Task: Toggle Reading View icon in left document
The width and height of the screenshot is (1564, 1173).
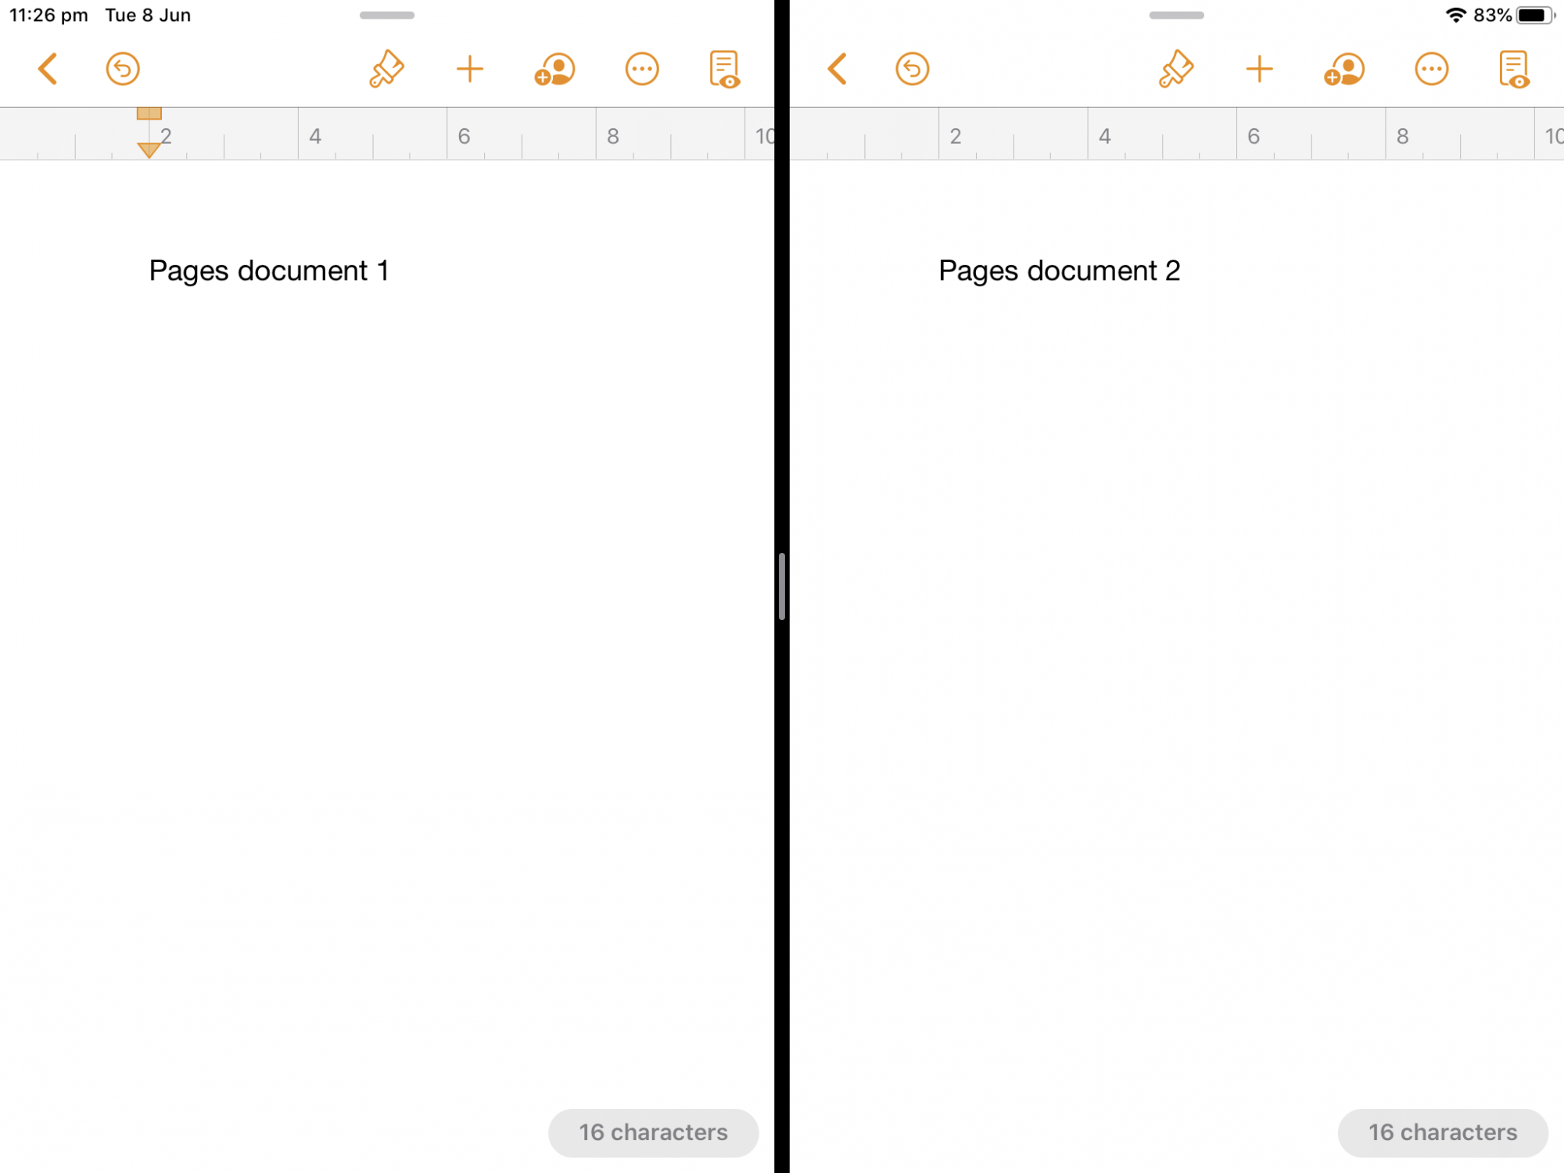Action: 725,69
